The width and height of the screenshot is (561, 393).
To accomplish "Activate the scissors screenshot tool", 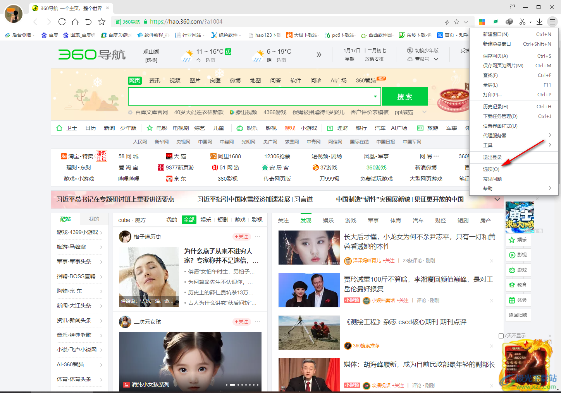I will (522, 22).
